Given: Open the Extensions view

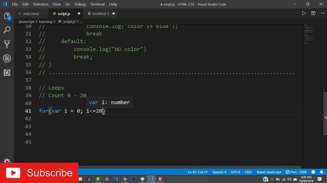Looking at the screenshot, I should click(7, 73).
